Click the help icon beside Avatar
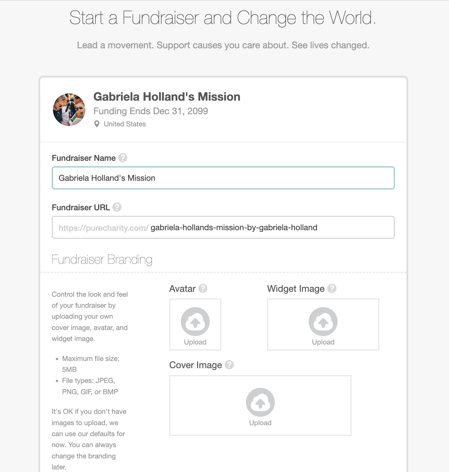 [203, 289]
